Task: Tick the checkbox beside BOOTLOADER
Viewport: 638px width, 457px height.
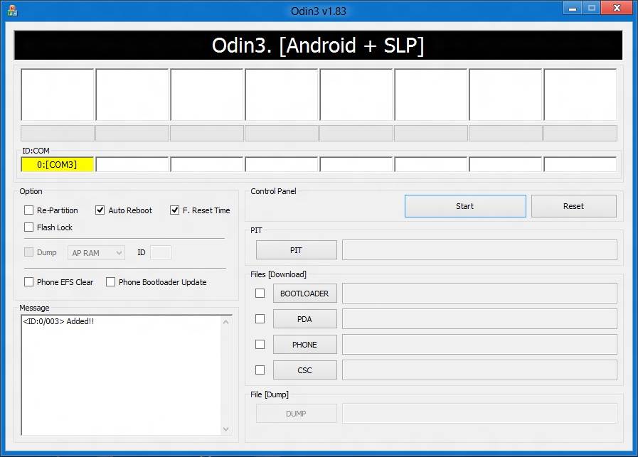Action: (x=260, y=293)
